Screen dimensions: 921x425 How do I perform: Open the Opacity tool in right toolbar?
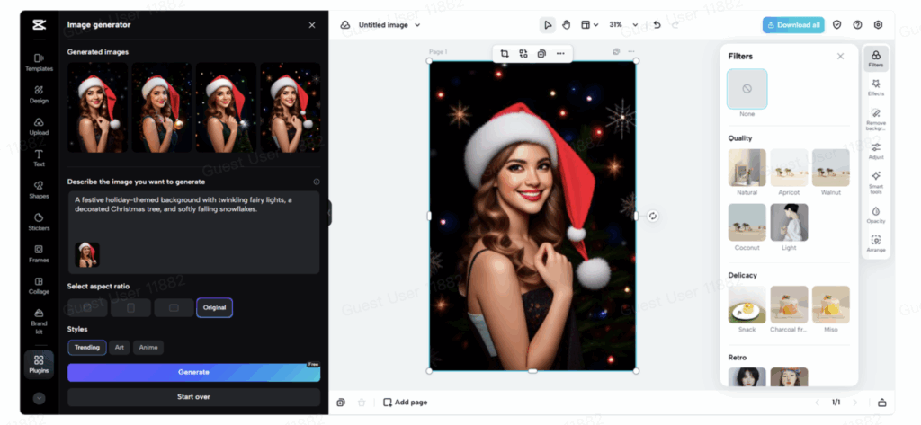875,215
